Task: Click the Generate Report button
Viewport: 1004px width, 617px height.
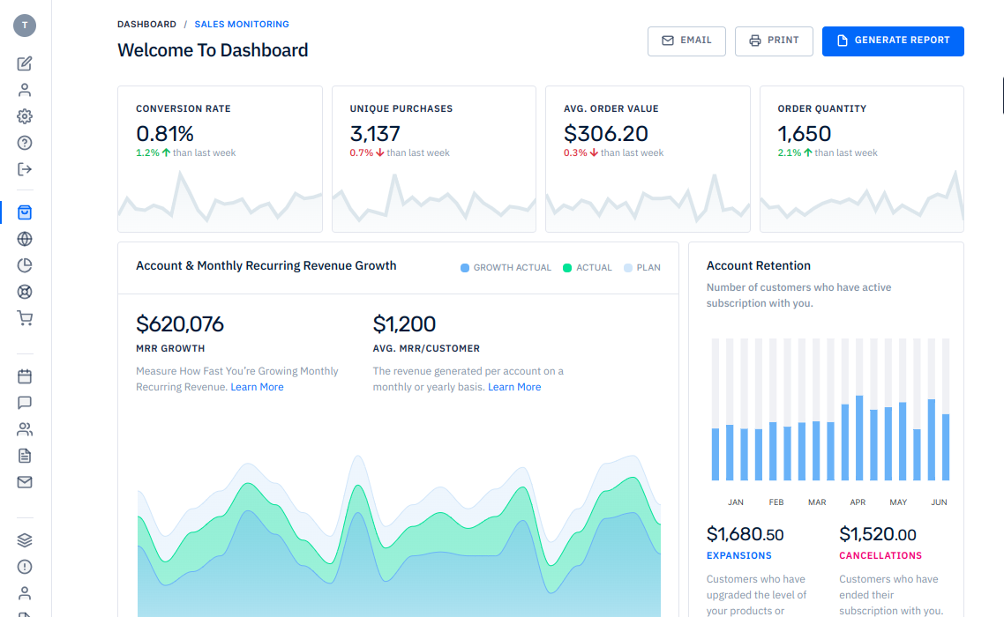Action: [x=893, y=41]
